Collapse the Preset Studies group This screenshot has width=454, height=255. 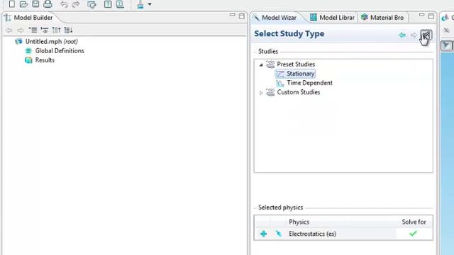coord(261,64)
